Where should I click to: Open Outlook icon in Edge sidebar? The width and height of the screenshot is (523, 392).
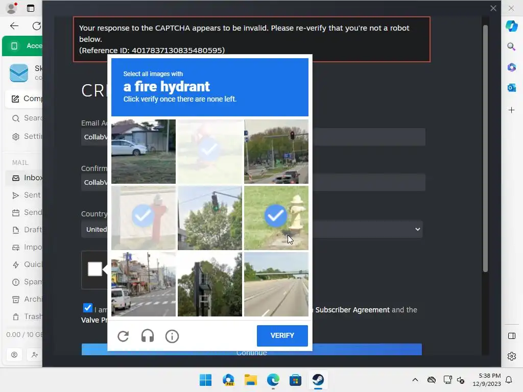point(511,88)
